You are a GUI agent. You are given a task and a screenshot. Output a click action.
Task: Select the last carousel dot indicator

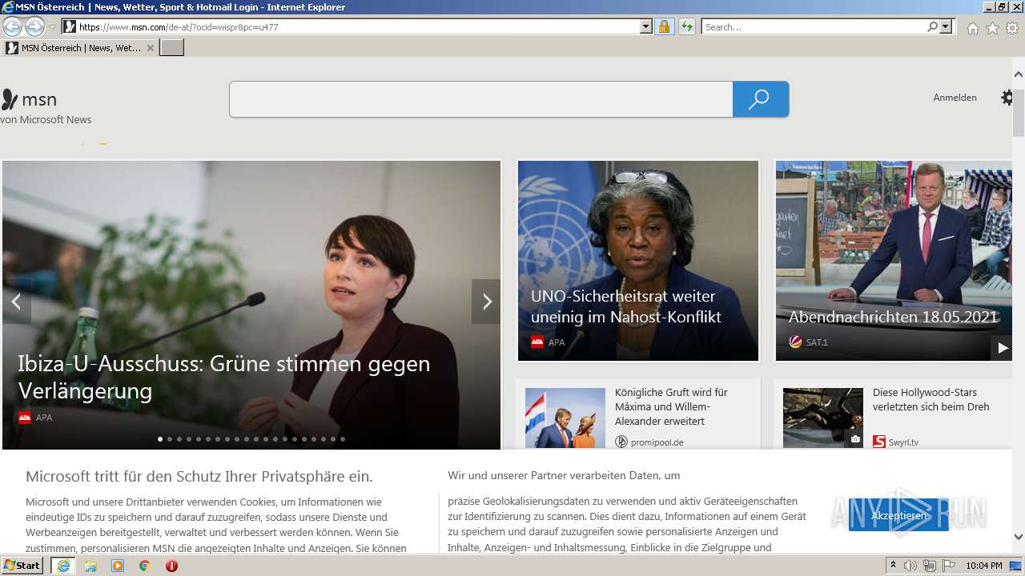click(343, 439)
